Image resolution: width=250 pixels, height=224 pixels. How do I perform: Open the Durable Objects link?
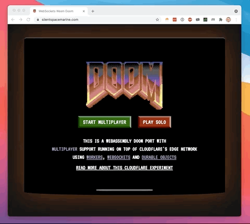(x=159, y=157)
